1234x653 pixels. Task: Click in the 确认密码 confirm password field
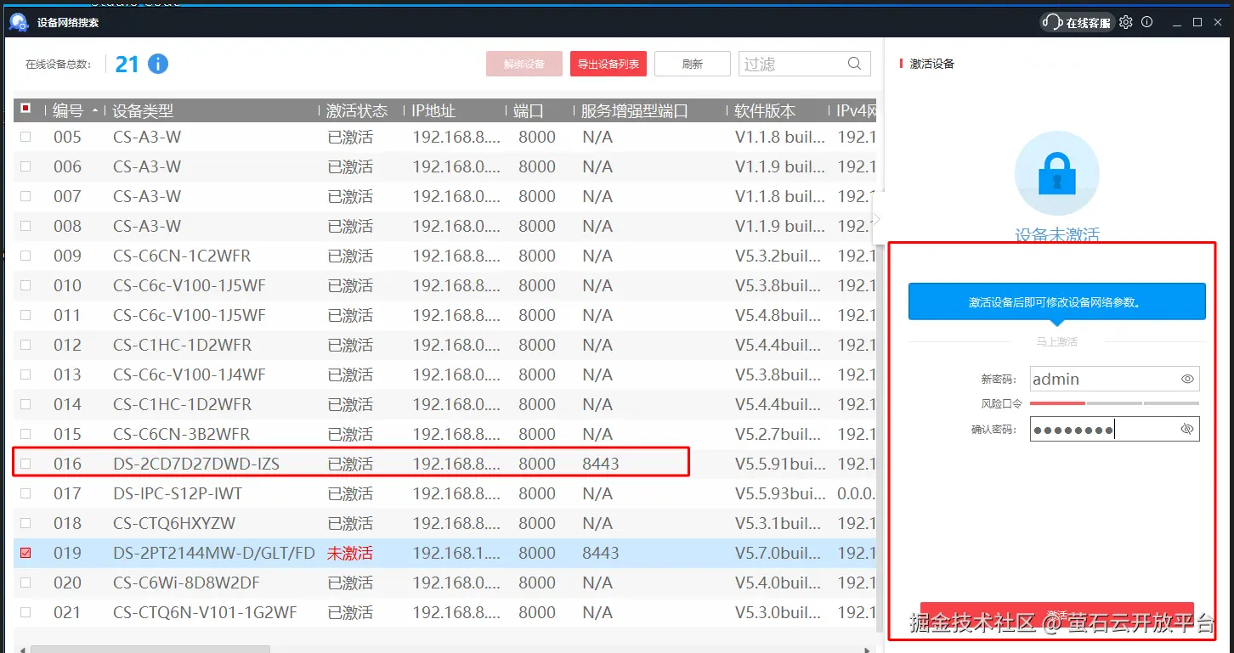coord(1114,429)
